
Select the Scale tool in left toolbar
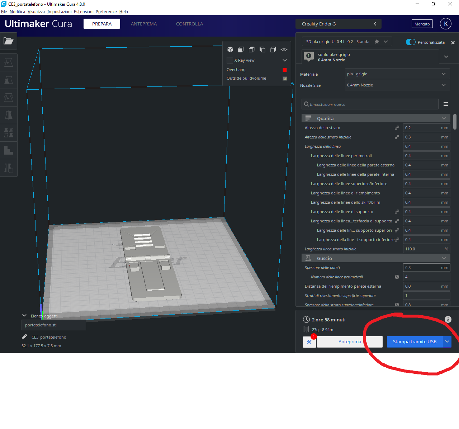point(9,80)
